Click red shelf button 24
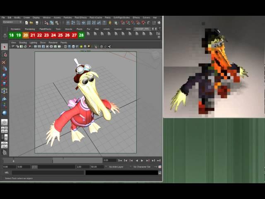265x199 pixels. pos(53,35)
